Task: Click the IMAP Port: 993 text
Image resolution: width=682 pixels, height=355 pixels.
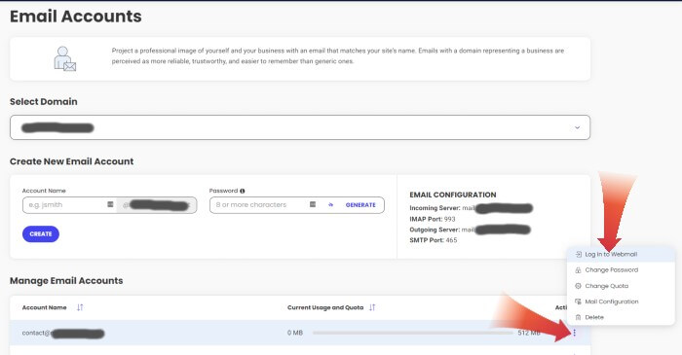Action: [x=433, y=219]
